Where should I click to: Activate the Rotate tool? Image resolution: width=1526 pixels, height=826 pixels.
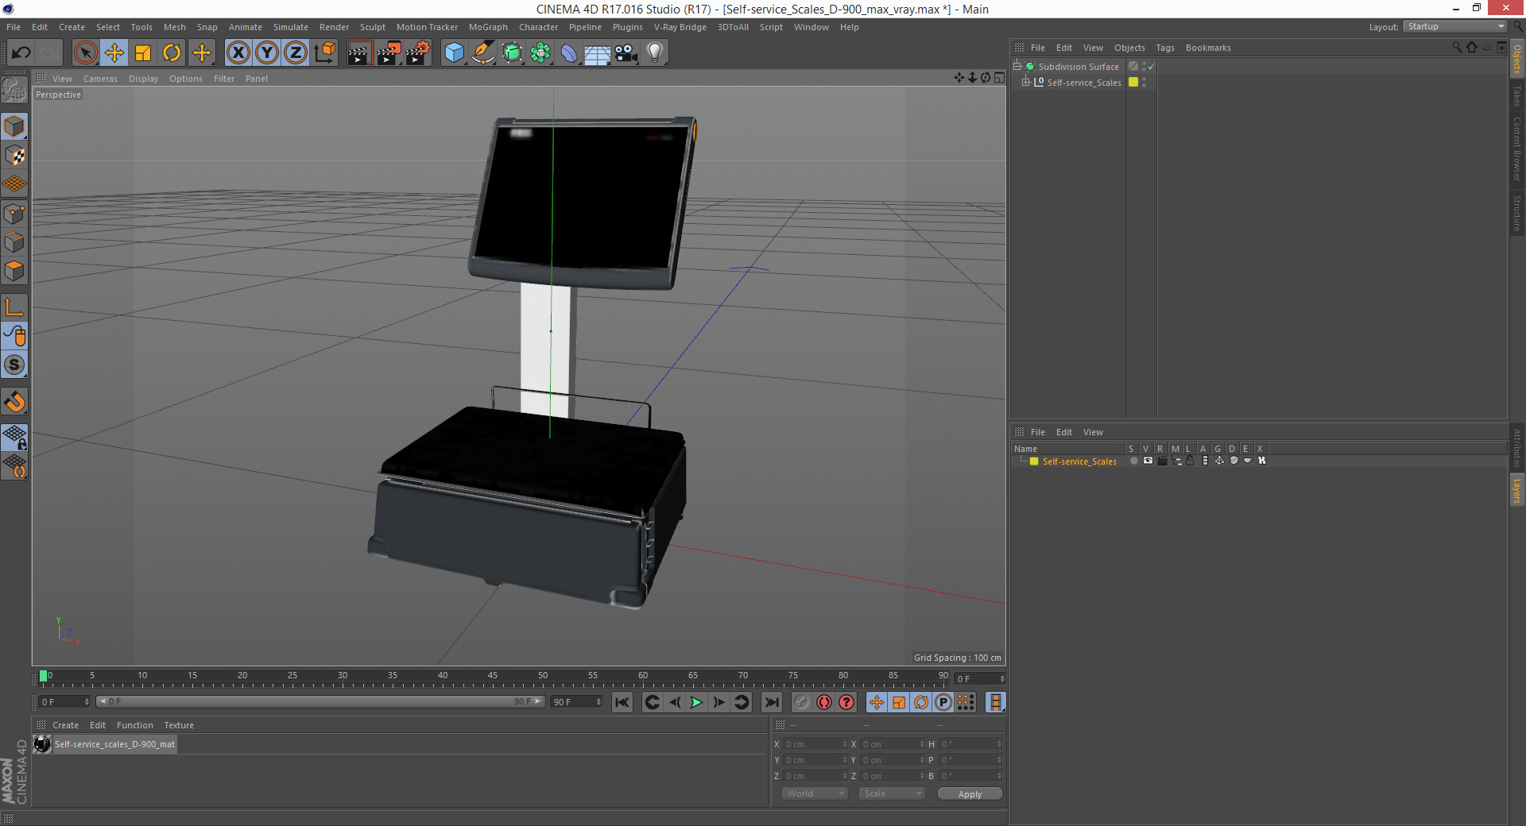point(172,52)
